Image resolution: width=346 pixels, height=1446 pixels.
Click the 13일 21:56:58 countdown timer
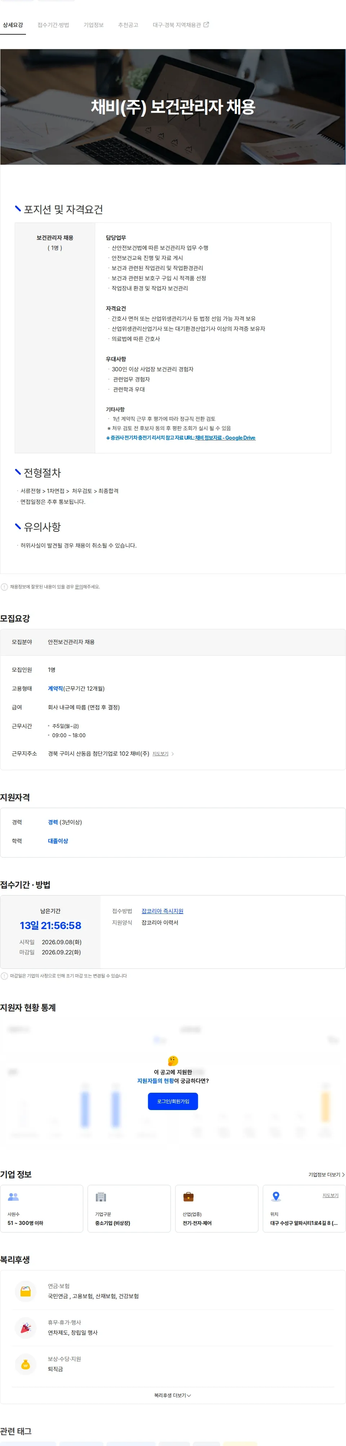point(50,925)
